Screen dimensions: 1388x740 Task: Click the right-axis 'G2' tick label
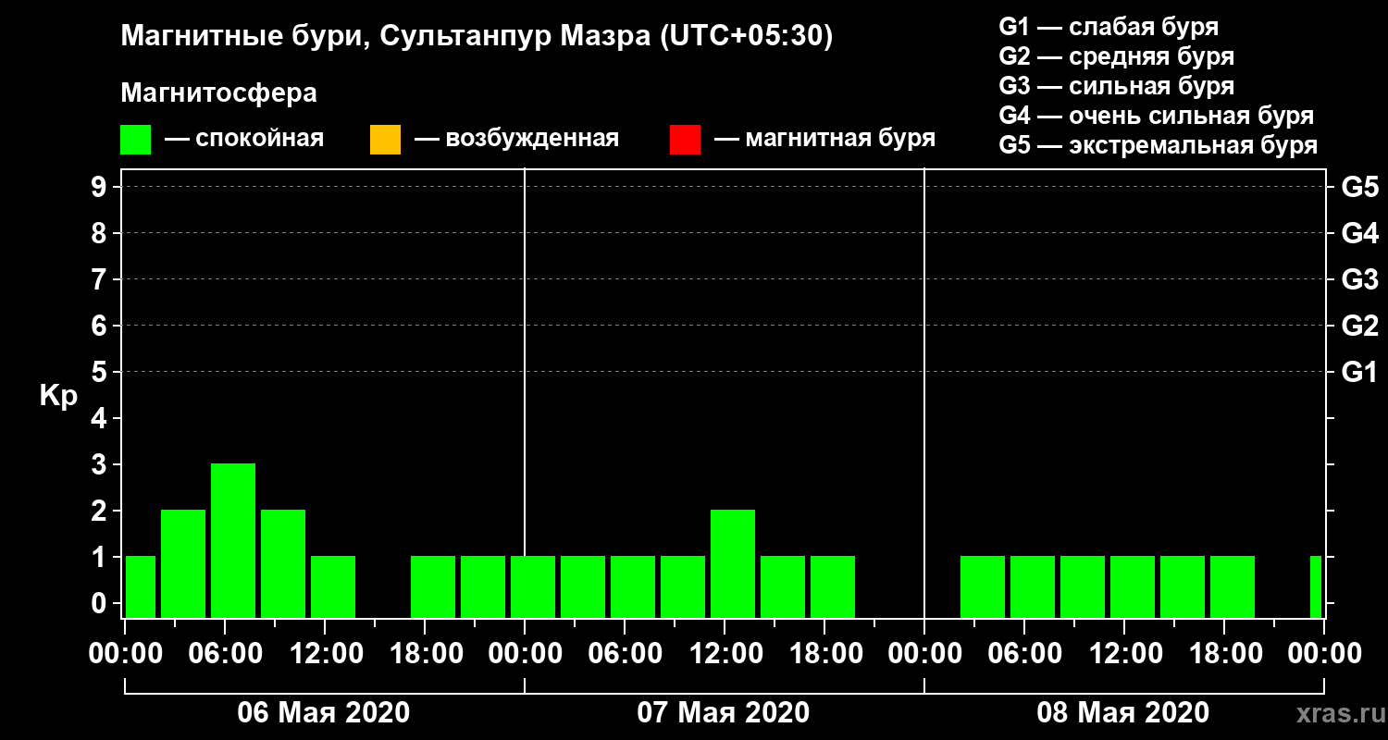click(x=1360, y=327)
